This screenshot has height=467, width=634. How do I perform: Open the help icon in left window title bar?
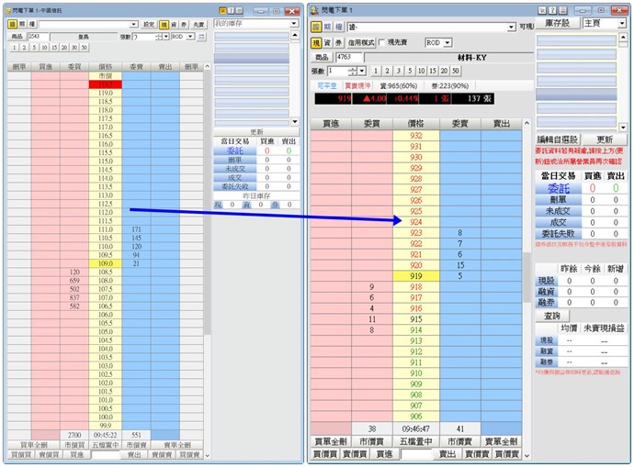[231, 11]
